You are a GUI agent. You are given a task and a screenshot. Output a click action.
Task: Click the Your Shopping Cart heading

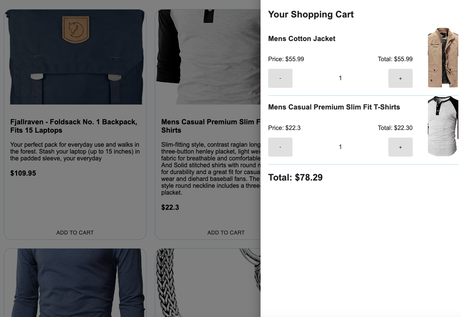pos(311,14)
